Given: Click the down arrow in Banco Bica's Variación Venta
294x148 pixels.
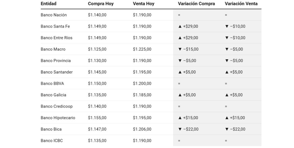Looking at the screenshot, I should 227,129.
